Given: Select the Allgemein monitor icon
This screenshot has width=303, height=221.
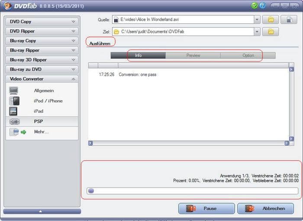Looking at the screenshot, I should (14, 91).
